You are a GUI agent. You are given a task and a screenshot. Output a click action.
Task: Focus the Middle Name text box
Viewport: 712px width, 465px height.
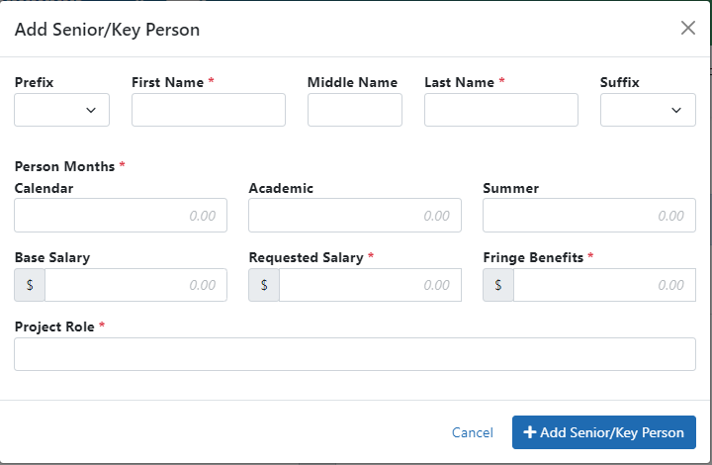(x=354, y=110)
